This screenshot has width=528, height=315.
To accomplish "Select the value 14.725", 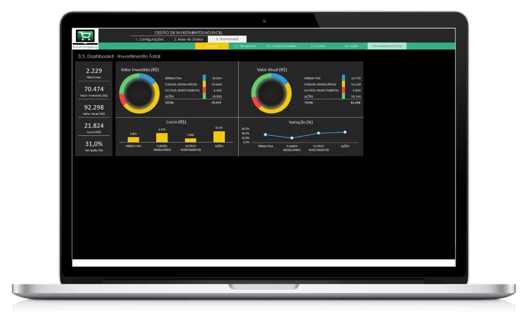I will pos(356,78).
